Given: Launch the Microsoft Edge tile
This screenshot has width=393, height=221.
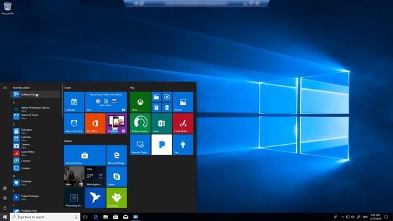Looking at the screenshot, I should (x=117, y=155).
